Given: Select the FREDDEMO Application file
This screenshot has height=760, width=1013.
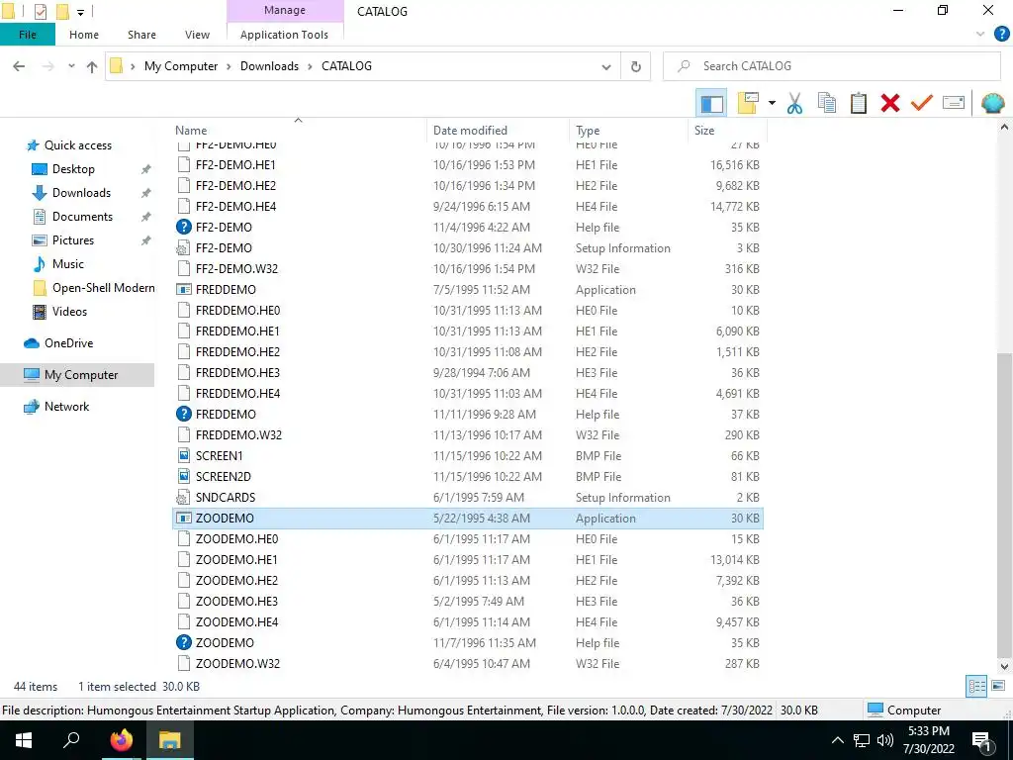Looking at the screenshot, I should 468,290.
